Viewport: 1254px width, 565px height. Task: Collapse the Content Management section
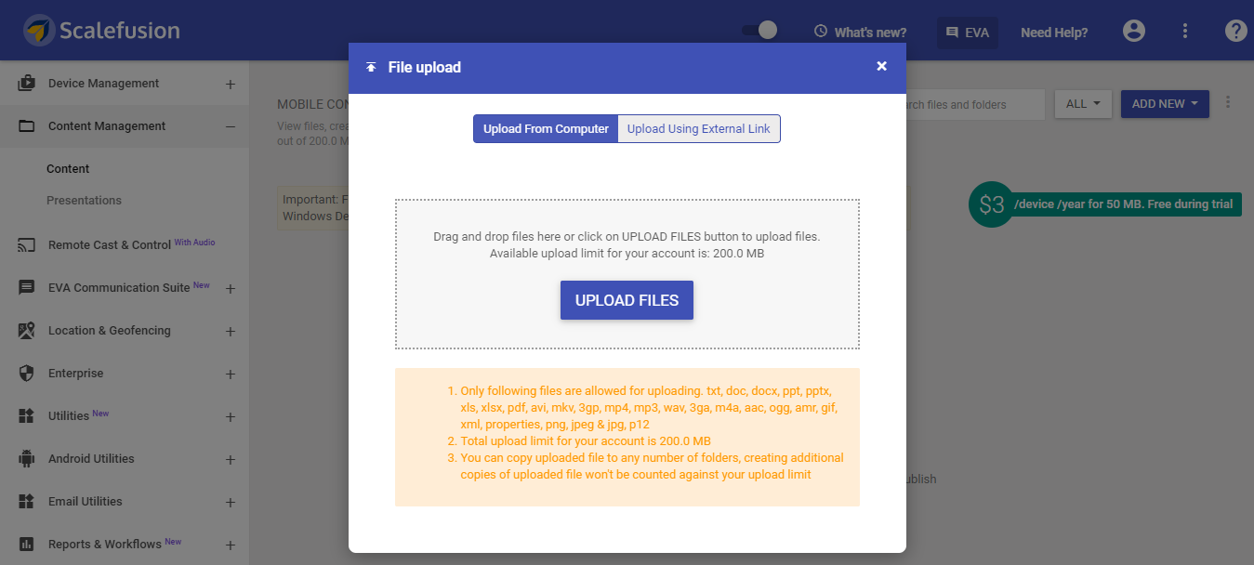pyautogui.click(x=231, y=127)
